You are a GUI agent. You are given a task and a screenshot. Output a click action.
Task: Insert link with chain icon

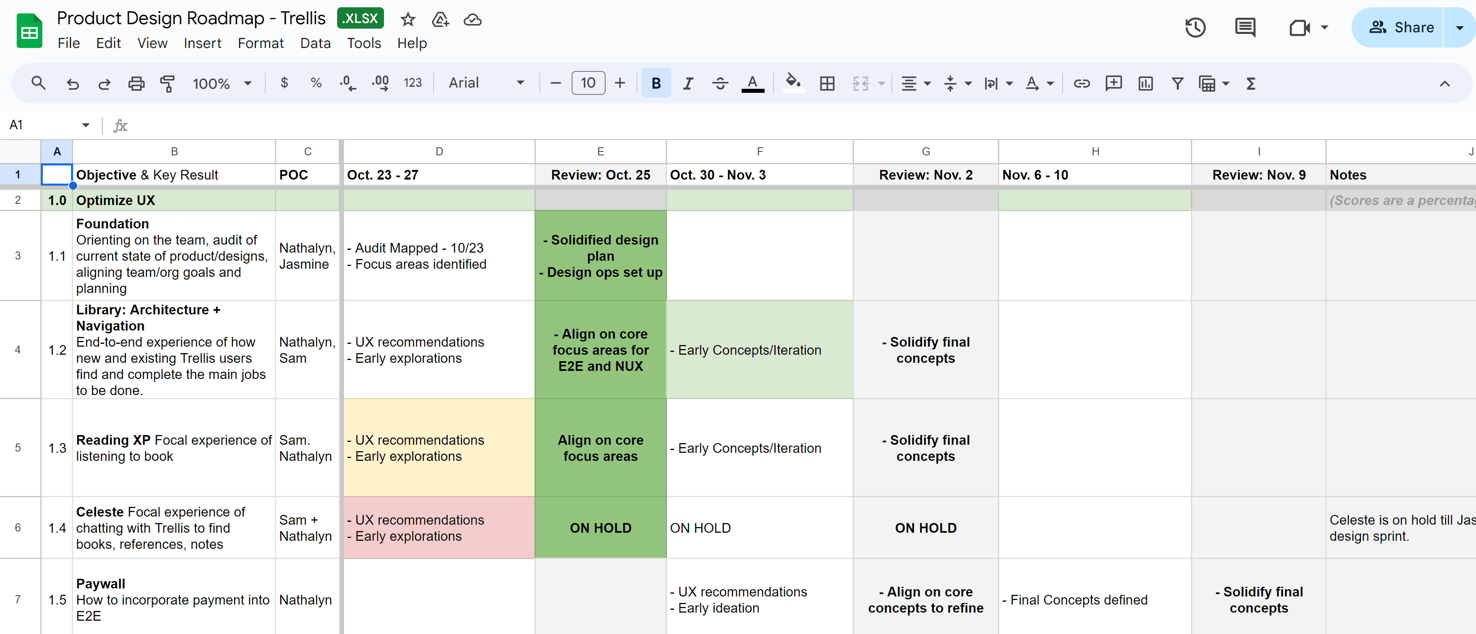(1082, 84)
